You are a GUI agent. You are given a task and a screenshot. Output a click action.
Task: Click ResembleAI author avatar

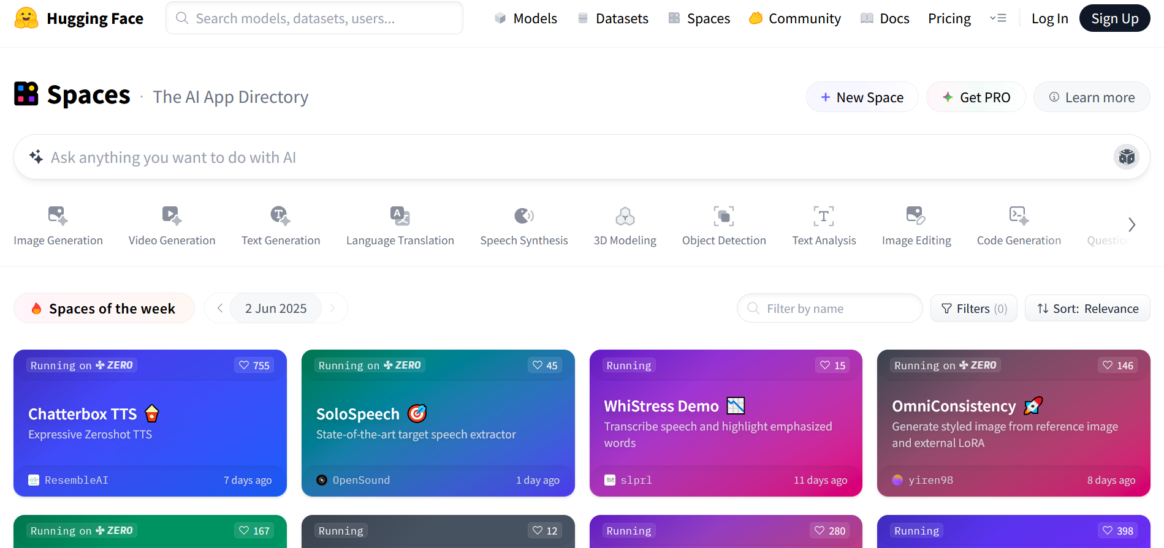pos(34,480)
